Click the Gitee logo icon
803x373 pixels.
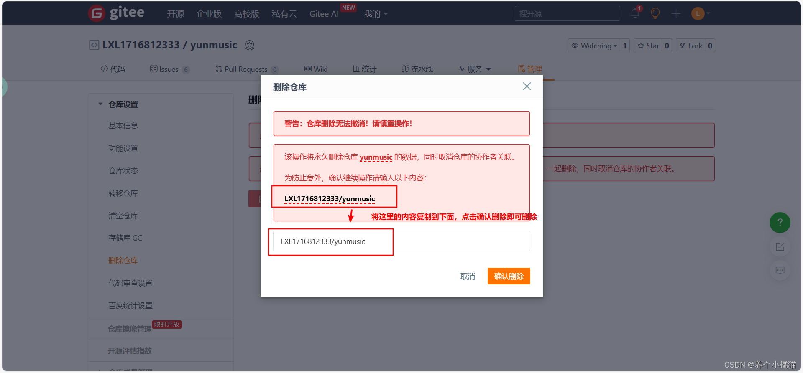[97, 13]
